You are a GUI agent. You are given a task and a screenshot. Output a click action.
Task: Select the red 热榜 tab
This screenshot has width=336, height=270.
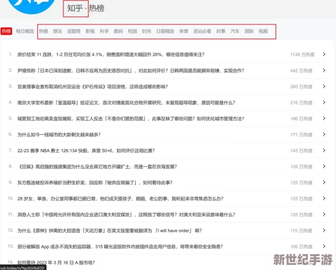6,31
